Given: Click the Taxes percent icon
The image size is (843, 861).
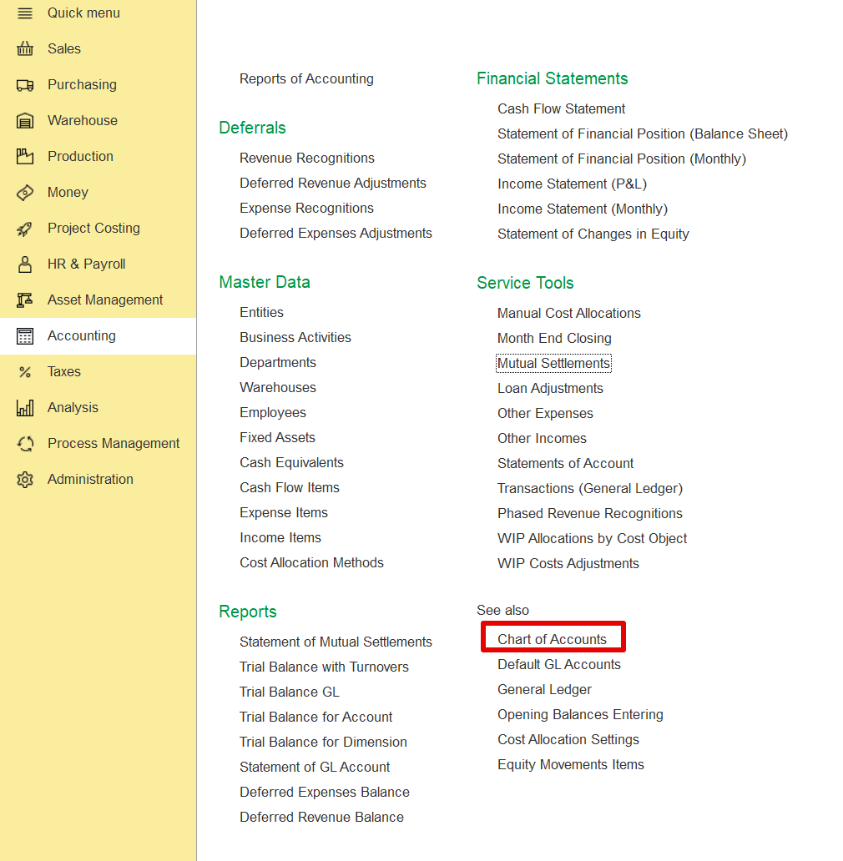Looking at the screenshot, I should [x=25, y=372].
